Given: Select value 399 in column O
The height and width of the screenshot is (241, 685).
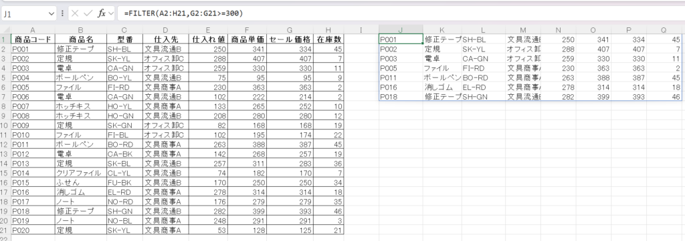Looking at the screenshot, I should point(593,97).
